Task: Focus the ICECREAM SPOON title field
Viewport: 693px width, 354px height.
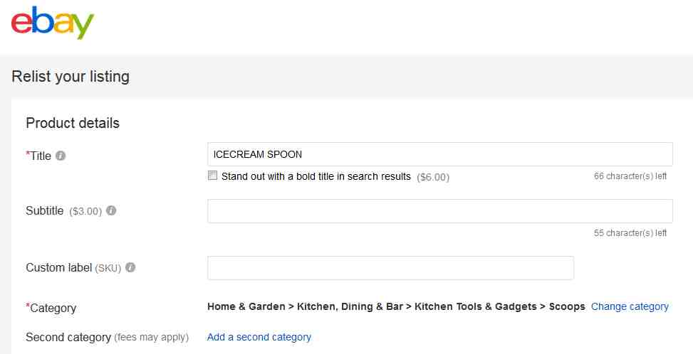Action: (439, 154)
